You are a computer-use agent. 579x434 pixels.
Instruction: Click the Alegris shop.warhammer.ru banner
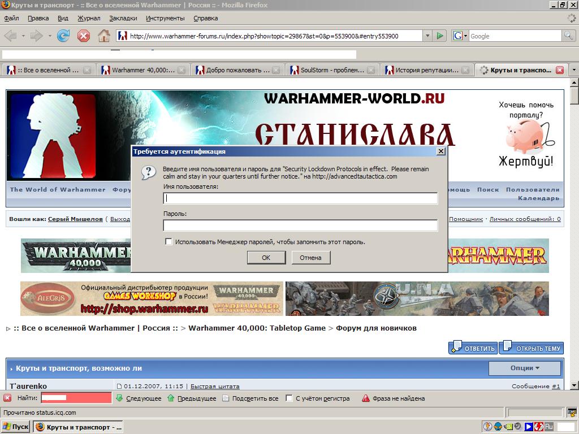pos(152,298)
